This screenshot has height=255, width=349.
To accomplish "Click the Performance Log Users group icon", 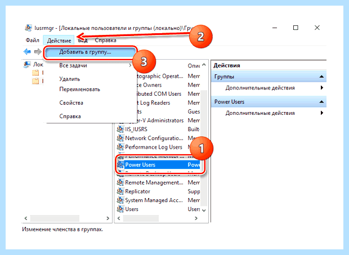I will [x=120, y=147].
